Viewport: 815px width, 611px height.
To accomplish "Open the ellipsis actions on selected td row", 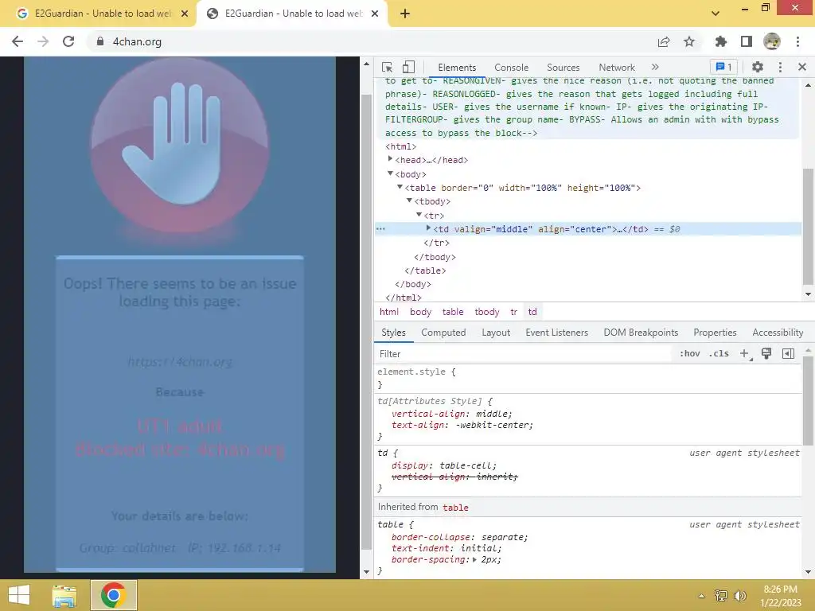I will click(380, 229).
